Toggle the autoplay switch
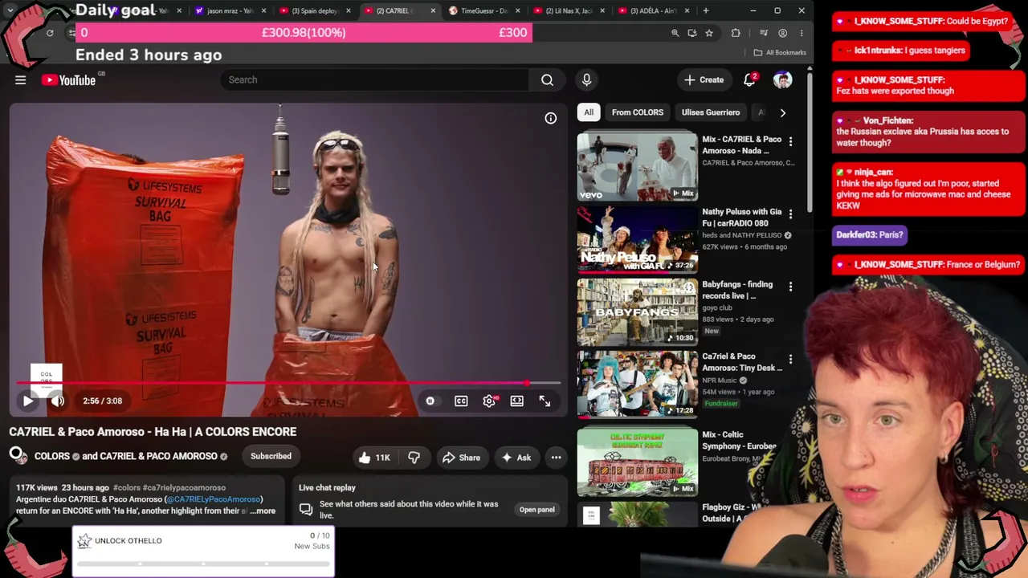This screenshot has height=578, width=1028. click(430, 401)
